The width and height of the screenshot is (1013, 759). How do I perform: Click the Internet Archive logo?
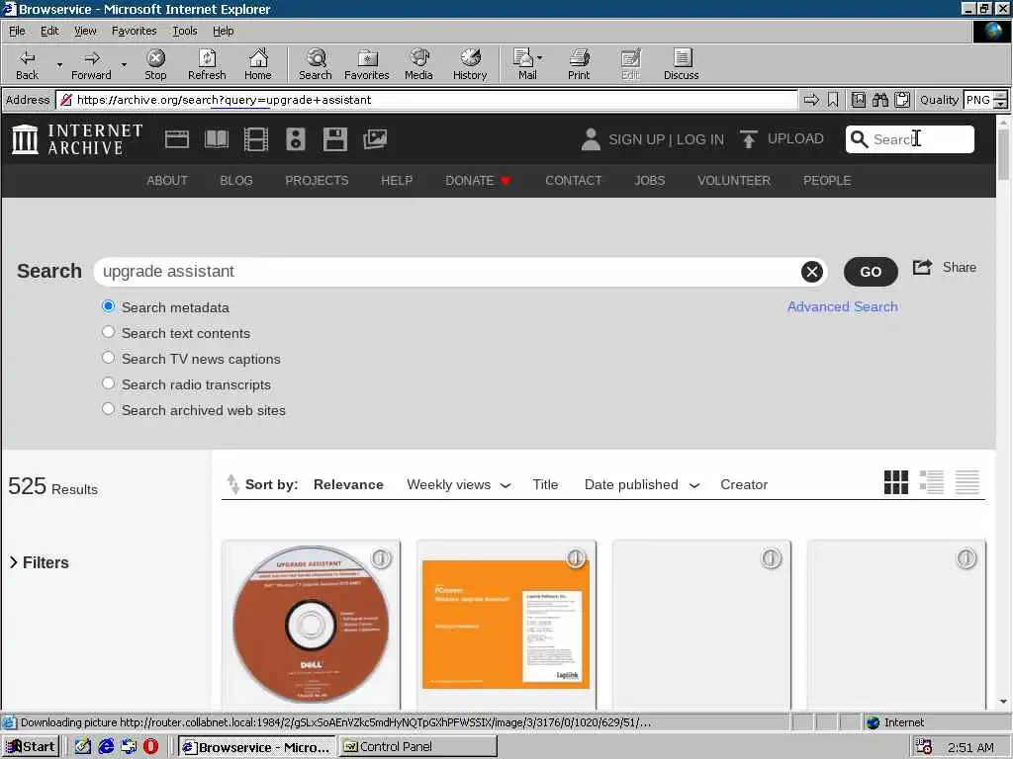tap(77, 139)
